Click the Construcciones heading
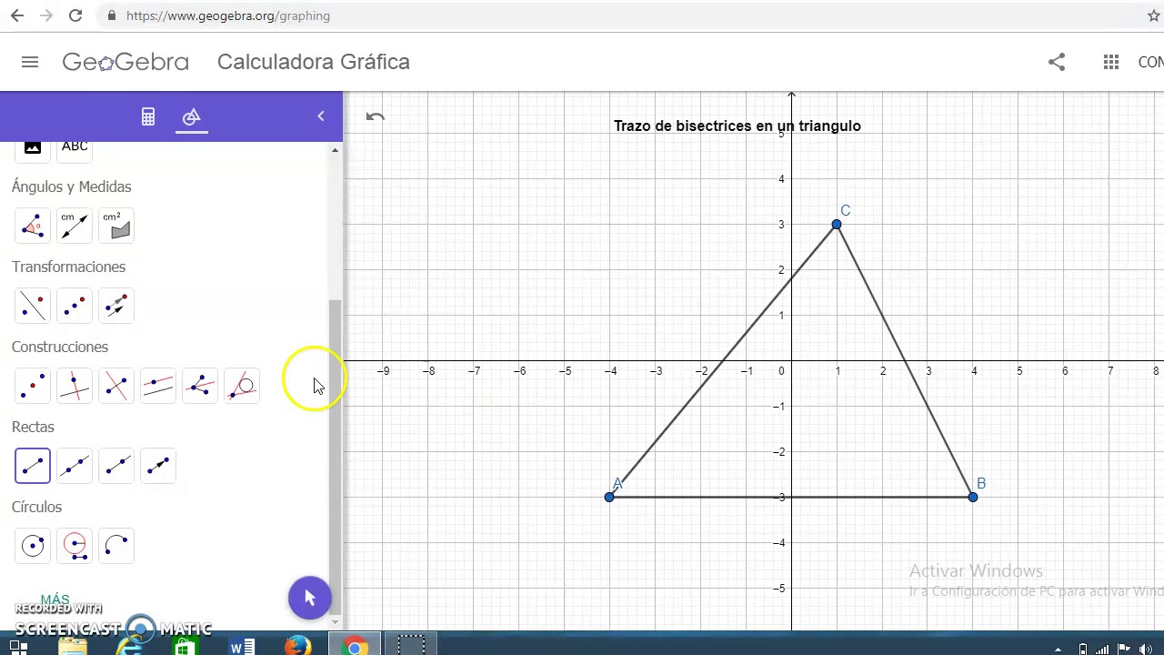1164x655 pixels. click(60, 347)
